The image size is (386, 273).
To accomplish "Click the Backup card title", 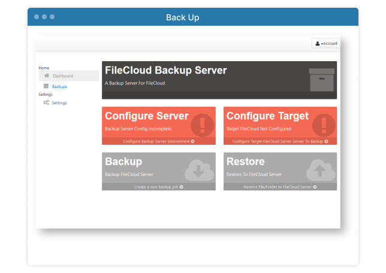I will tap(123, 162).
